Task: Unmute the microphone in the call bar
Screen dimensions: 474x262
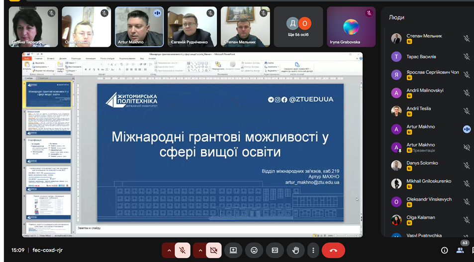Action: [x=183, y=250]
